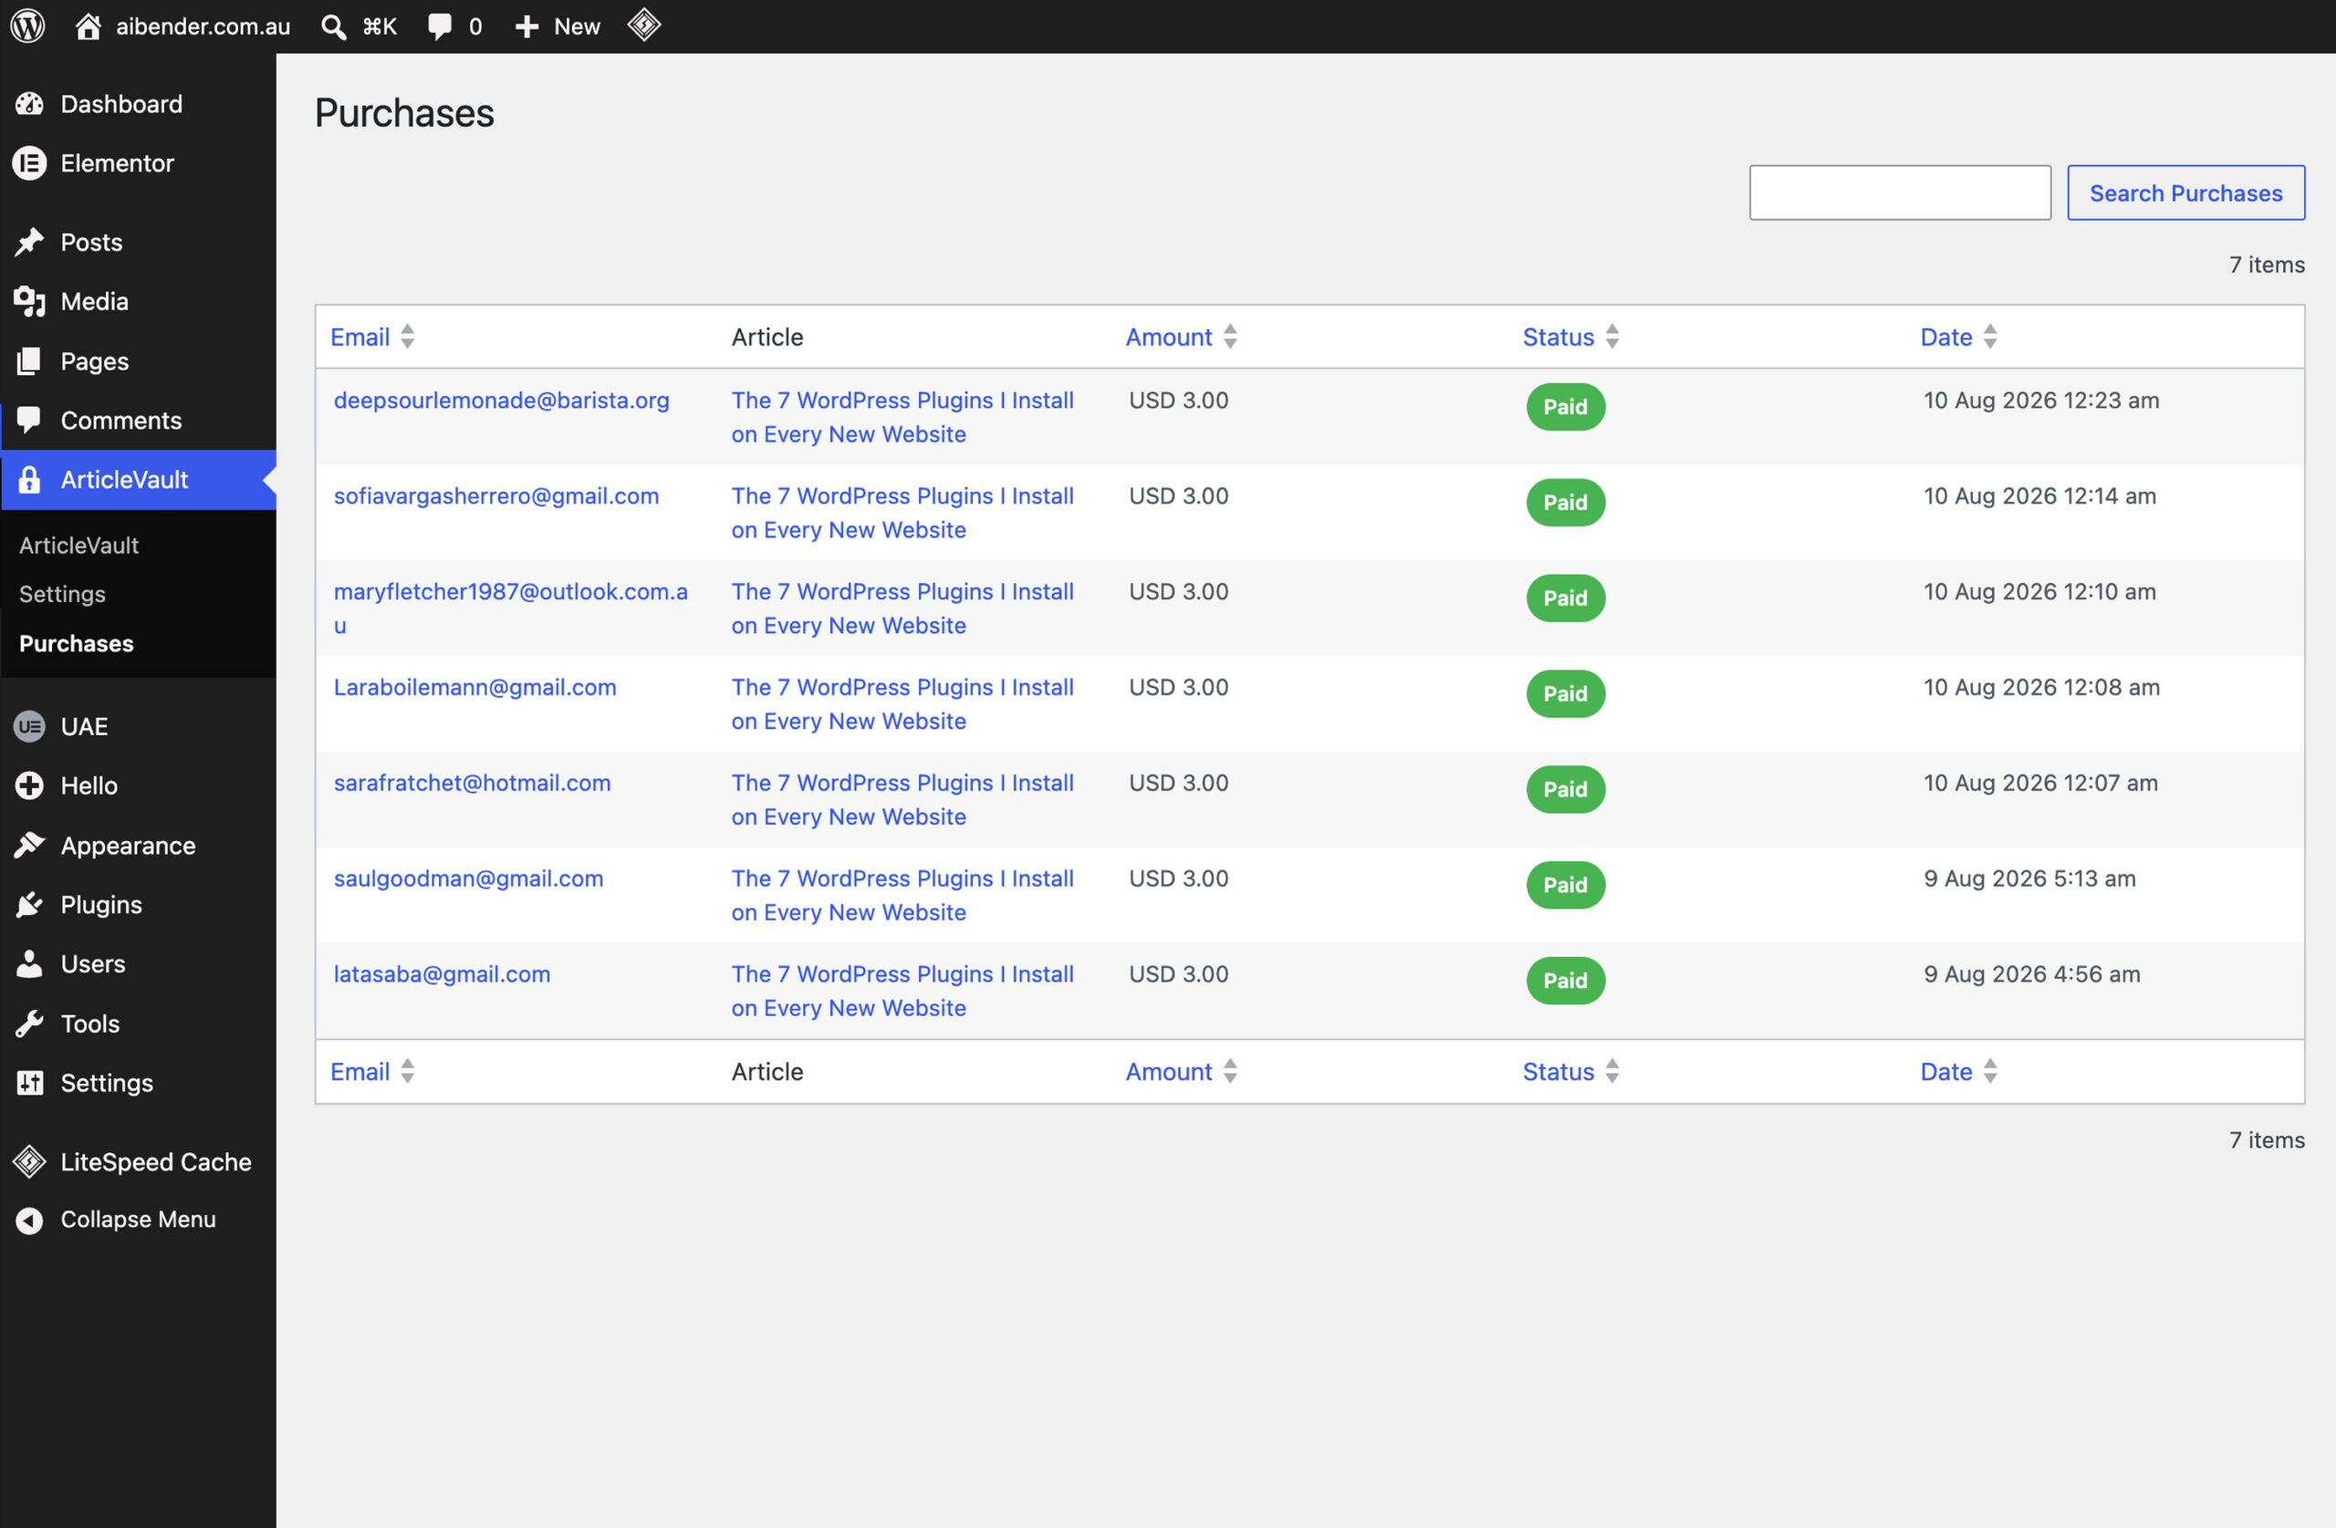
Task: Click the UAE sidebar icon
Action: coord(29,726)
